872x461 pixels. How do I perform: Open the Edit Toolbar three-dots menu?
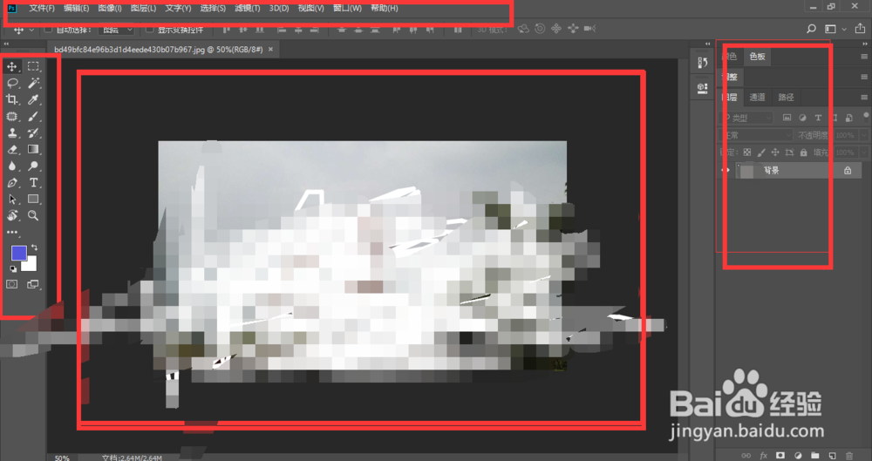click(x=11, y=232)
